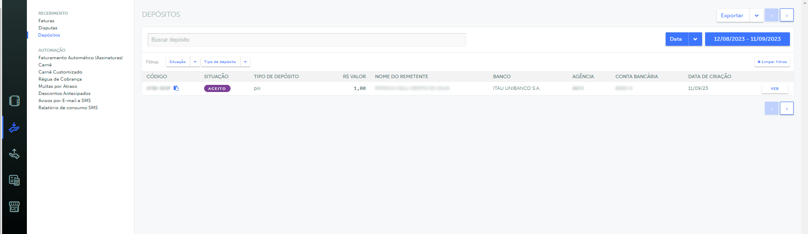Open the payout hand-with-up-arrow sidebar icon
The image size is (808, 234).
[x=14, y=154]
